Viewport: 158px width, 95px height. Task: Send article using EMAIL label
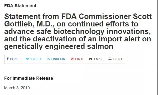pos(98,59)
